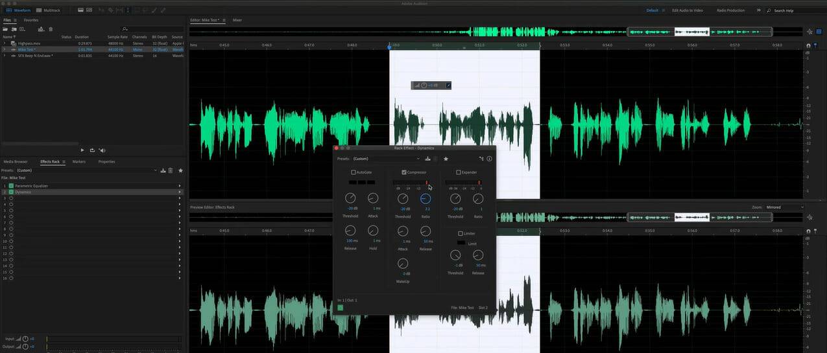827x353 pixels.
Task: Click the Compressor Ratio knob
Action: coord(425,199)
